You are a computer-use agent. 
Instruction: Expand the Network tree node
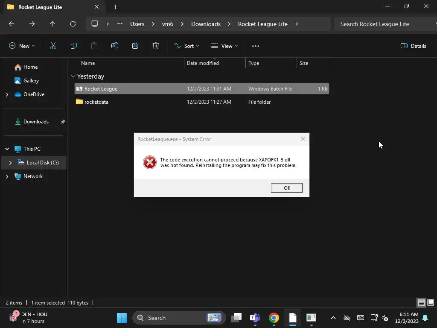click(7, 176)
